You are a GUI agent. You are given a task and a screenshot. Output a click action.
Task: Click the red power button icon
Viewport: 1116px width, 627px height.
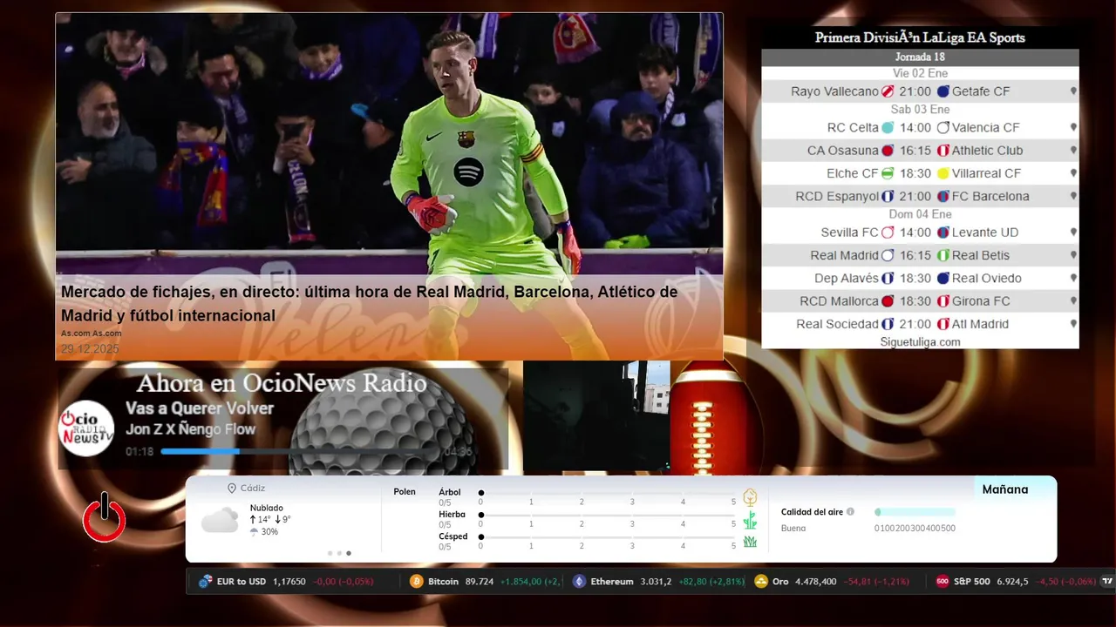105,518
